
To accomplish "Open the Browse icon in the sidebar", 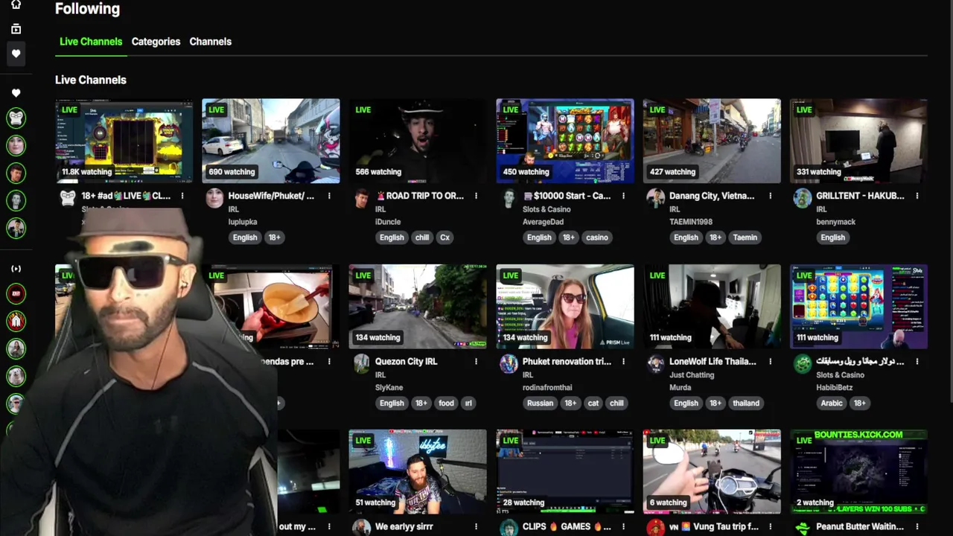I will 16,29.
